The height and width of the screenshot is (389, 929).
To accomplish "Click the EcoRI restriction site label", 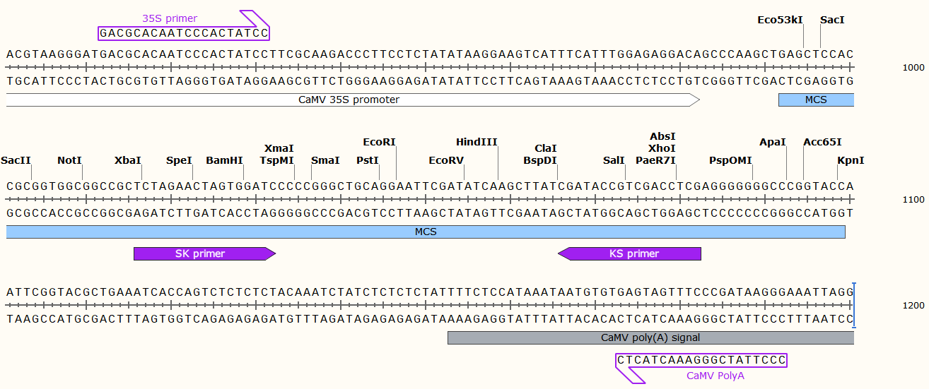I will (x=379, y=142).
